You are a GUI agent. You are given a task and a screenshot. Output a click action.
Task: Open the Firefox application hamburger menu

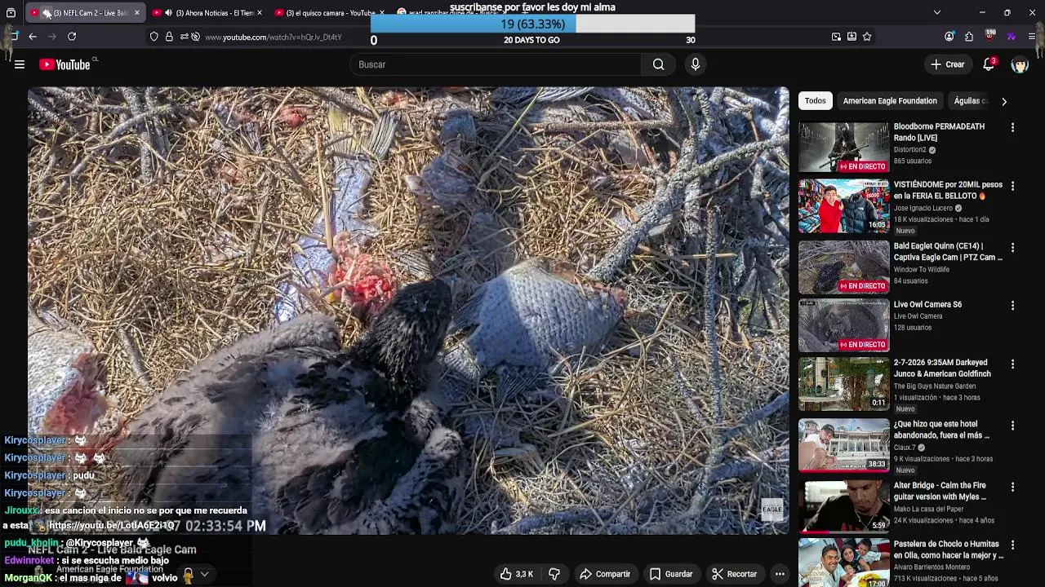(x=1032, y=37)
